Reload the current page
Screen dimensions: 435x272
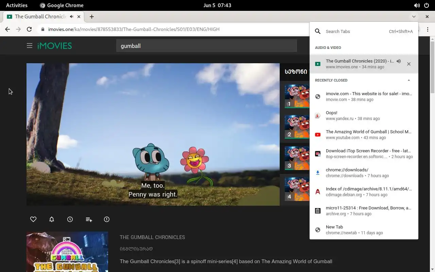pos(29,29)
